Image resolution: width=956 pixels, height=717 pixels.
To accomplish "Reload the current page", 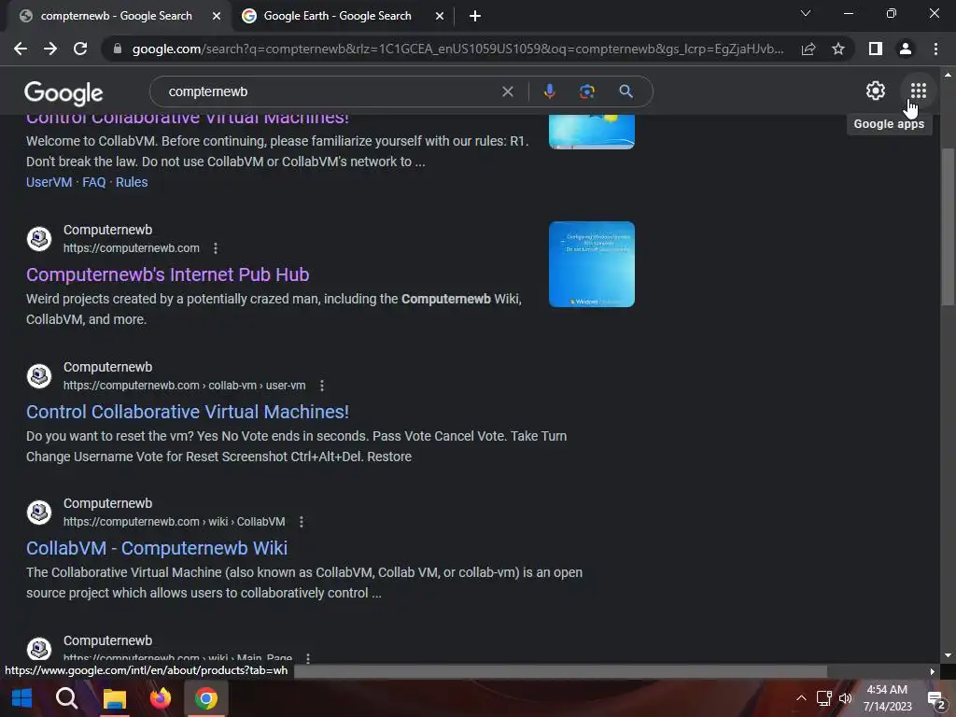I will click(80, 49).
